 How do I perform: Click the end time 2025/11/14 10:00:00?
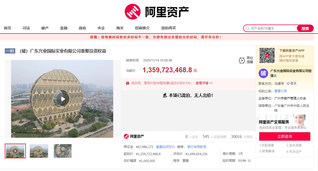pyautogui.click(x=158, y=60)
